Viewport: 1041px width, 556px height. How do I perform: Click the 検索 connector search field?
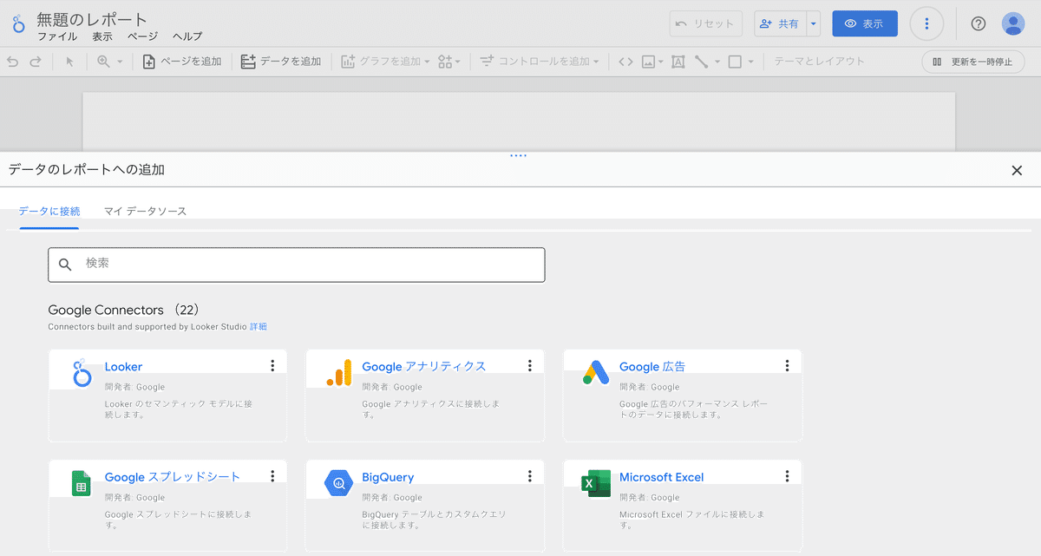pos(297,265)
